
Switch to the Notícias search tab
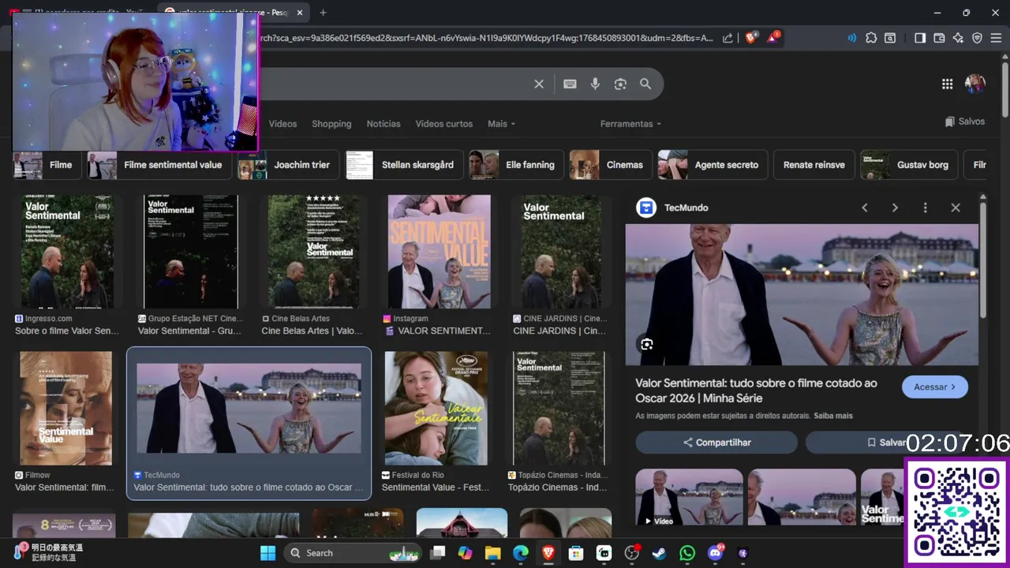click(x=383, y=124)
